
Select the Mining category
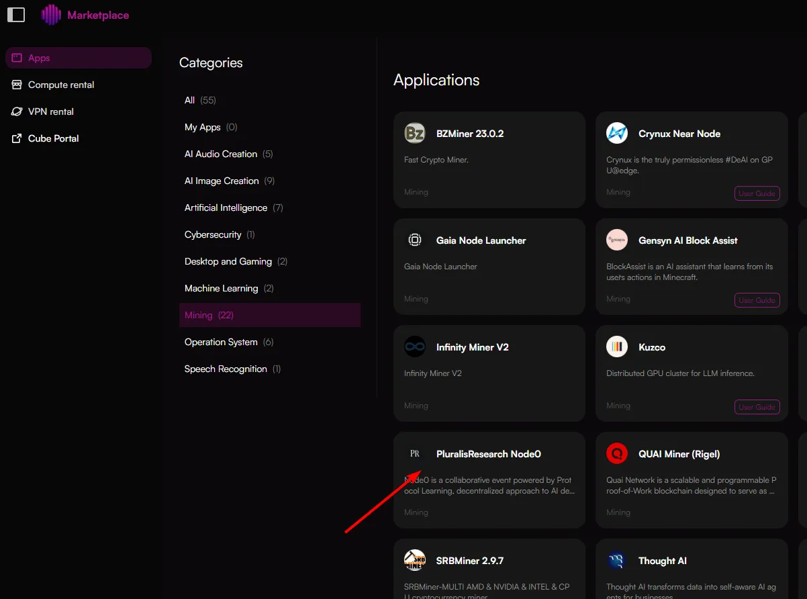[x=270, y=315]
